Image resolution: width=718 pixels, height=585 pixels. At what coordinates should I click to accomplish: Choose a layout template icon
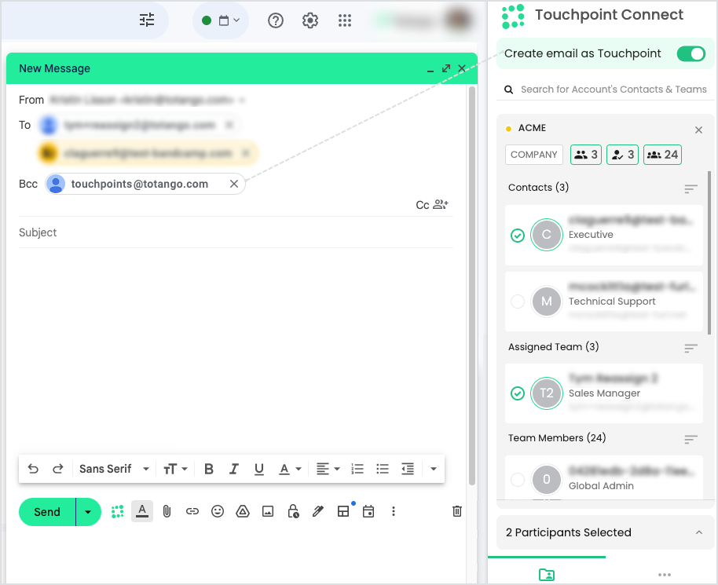point(343,511)
